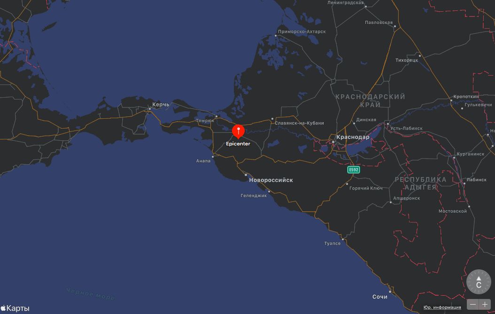This screenshot has height=314, width=495.
Task: Select the Краснодар city label
Action: 353,137
